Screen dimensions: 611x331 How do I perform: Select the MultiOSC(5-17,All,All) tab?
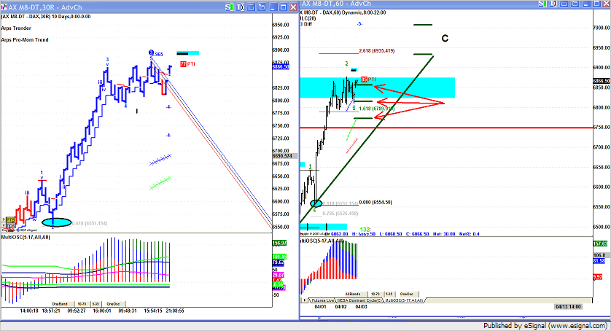[405, 300]
